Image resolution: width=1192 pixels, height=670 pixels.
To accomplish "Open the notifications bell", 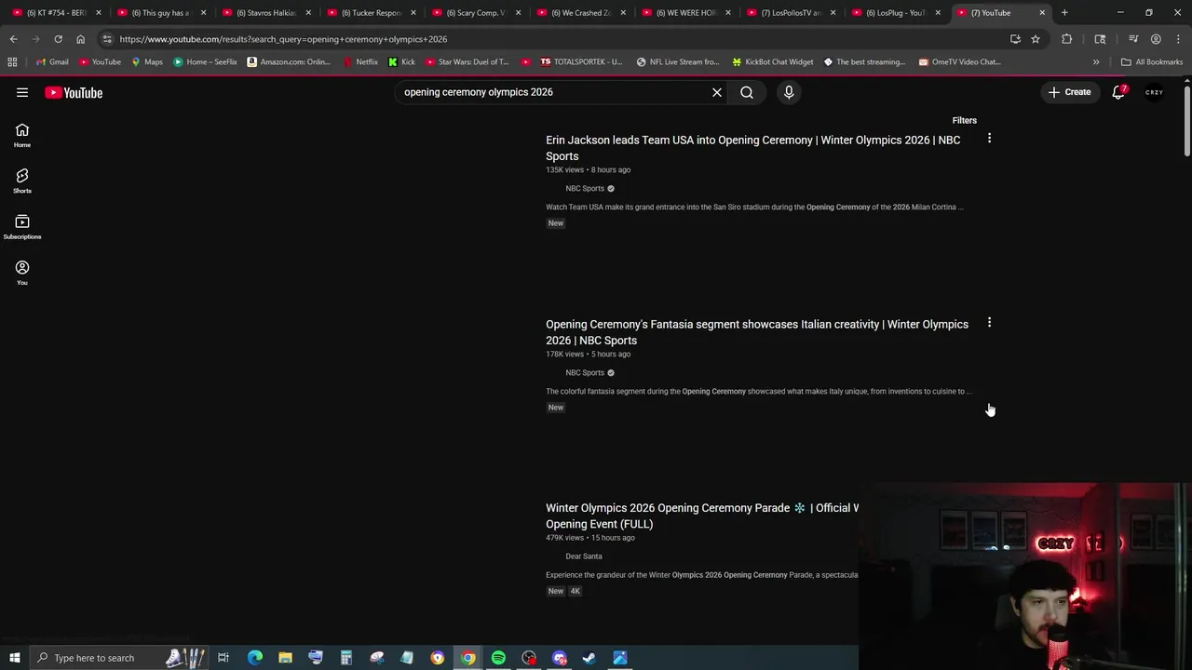I will pos(1118,92).
